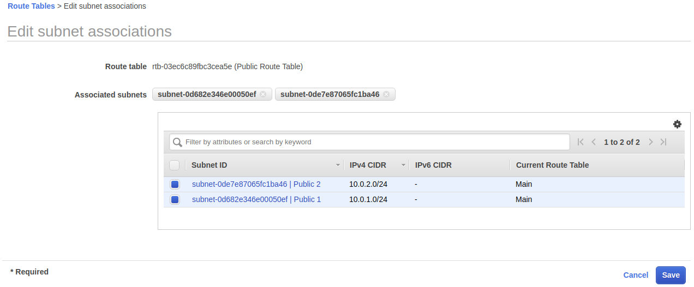Cancel editing subnet associations

click(636, 275)
